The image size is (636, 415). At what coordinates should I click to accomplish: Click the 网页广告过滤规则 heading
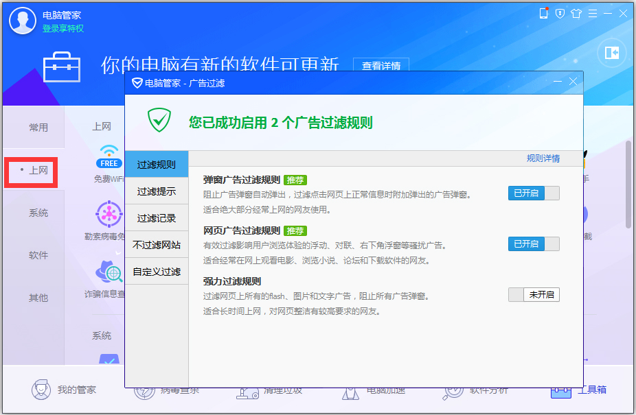(x=242, y=230)
